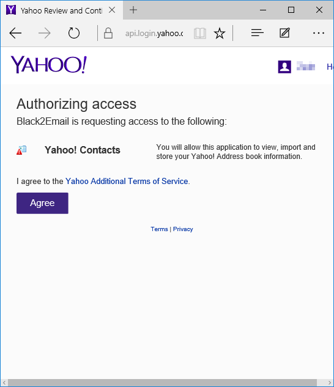Open the Terms footer link

[159, 229]
